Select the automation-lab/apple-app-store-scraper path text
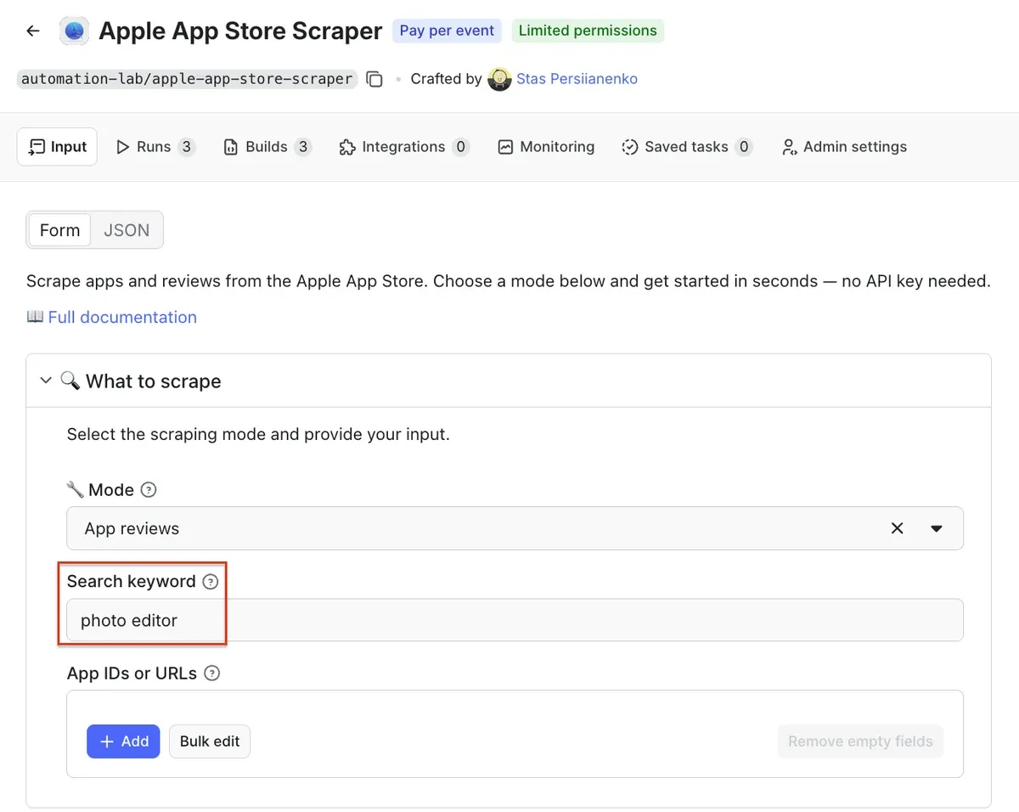Image resolution: width=1019 pixels, height=812 pixels. pos(187,79)
